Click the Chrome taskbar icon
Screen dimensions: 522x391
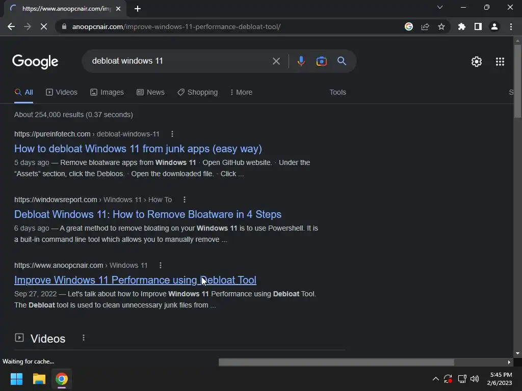(x=62, y=379)
